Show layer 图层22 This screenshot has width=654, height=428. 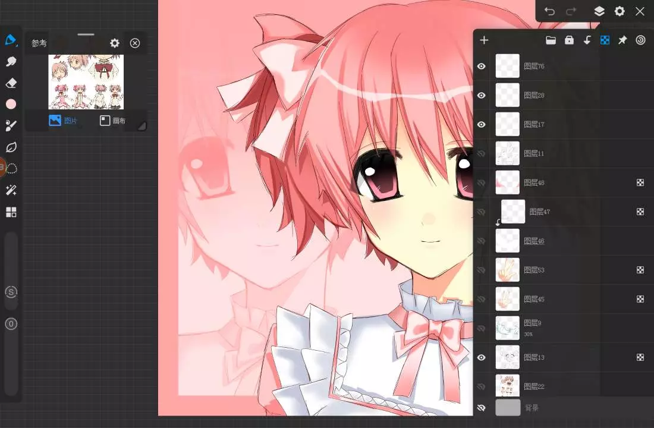[x=482, y=387]
